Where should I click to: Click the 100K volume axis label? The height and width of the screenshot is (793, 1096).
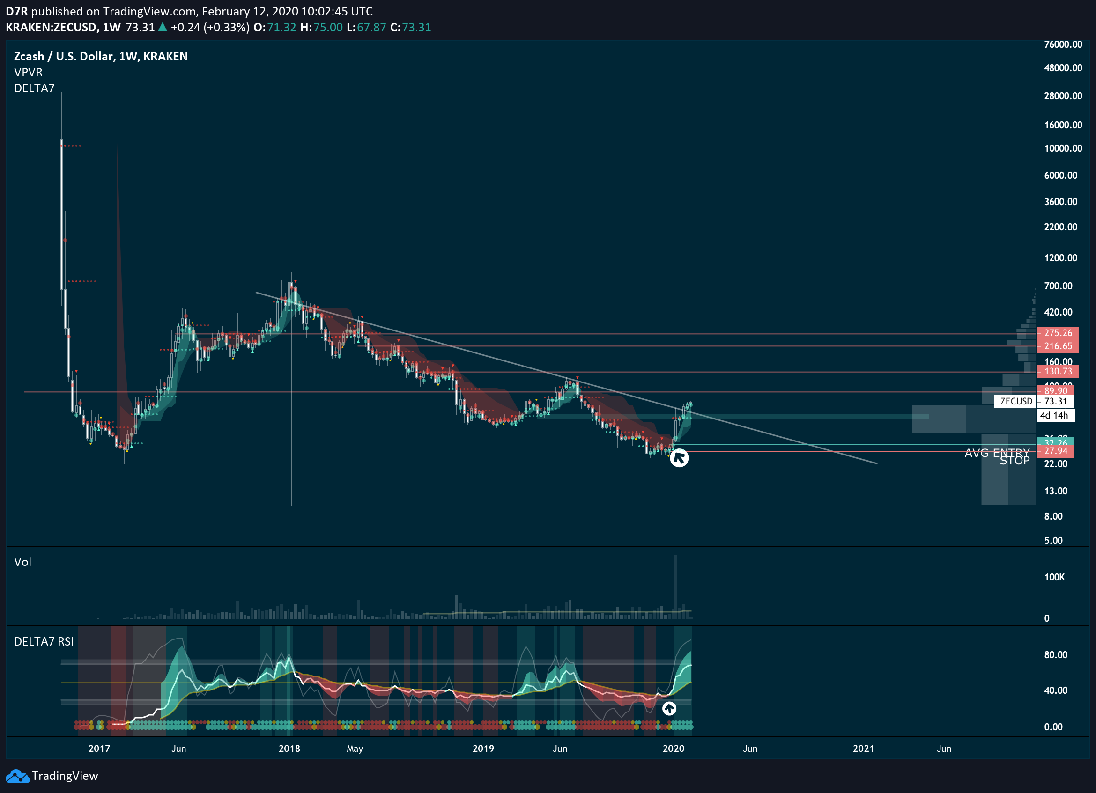tap(1054, 577)
